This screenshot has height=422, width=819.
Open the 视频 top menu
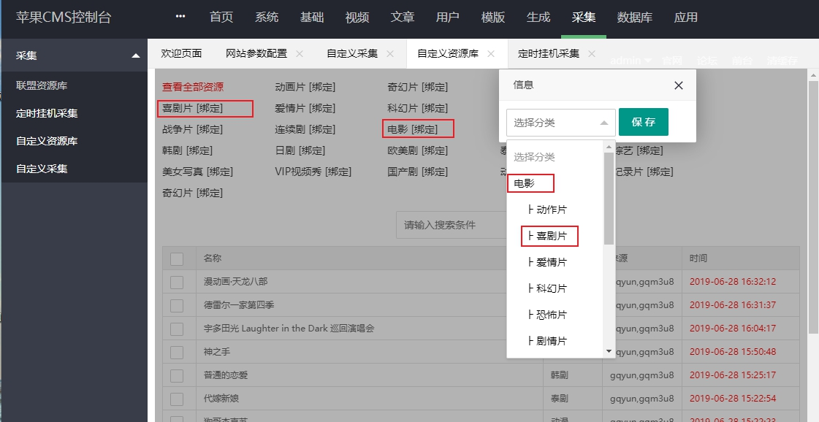[x=357, y=18]
